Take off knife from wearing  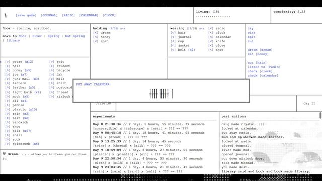coord(210,41)
